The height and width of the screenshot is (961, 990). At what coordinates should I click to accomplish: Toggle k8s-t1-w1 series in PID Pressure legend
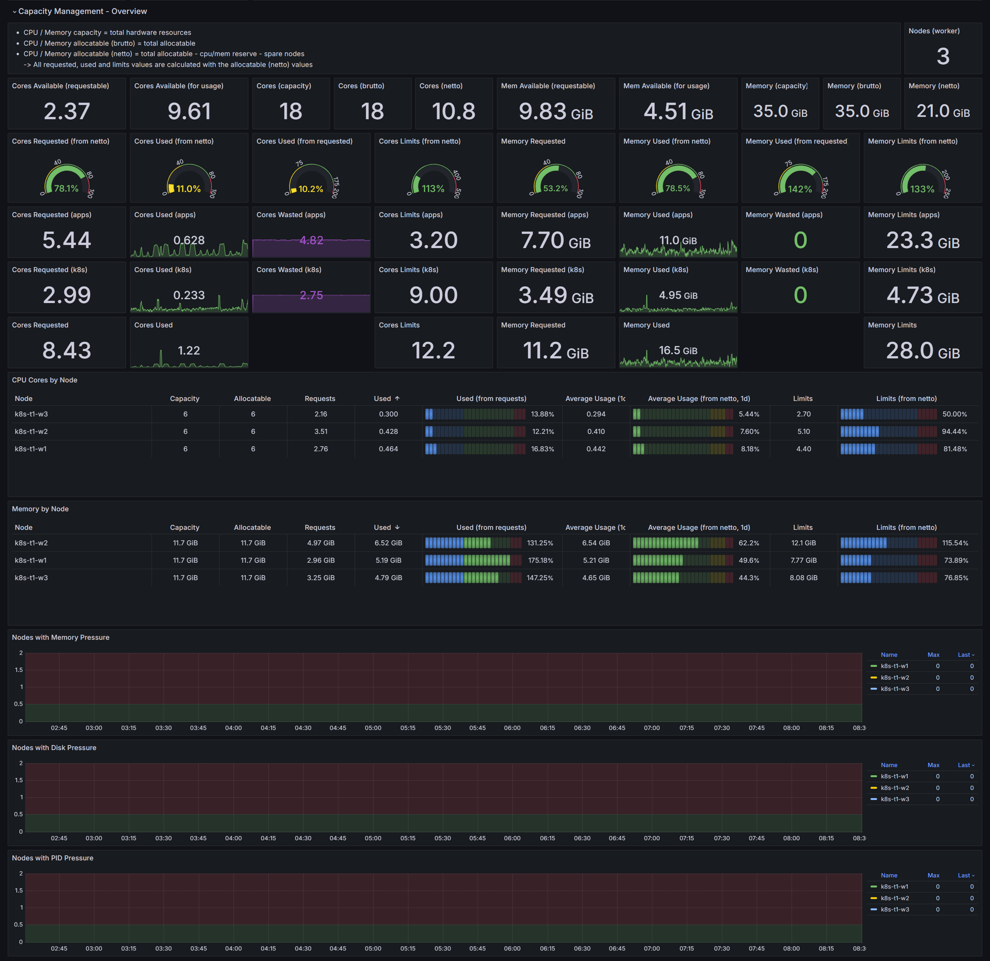pyautogui.click(x=894, y=887)
